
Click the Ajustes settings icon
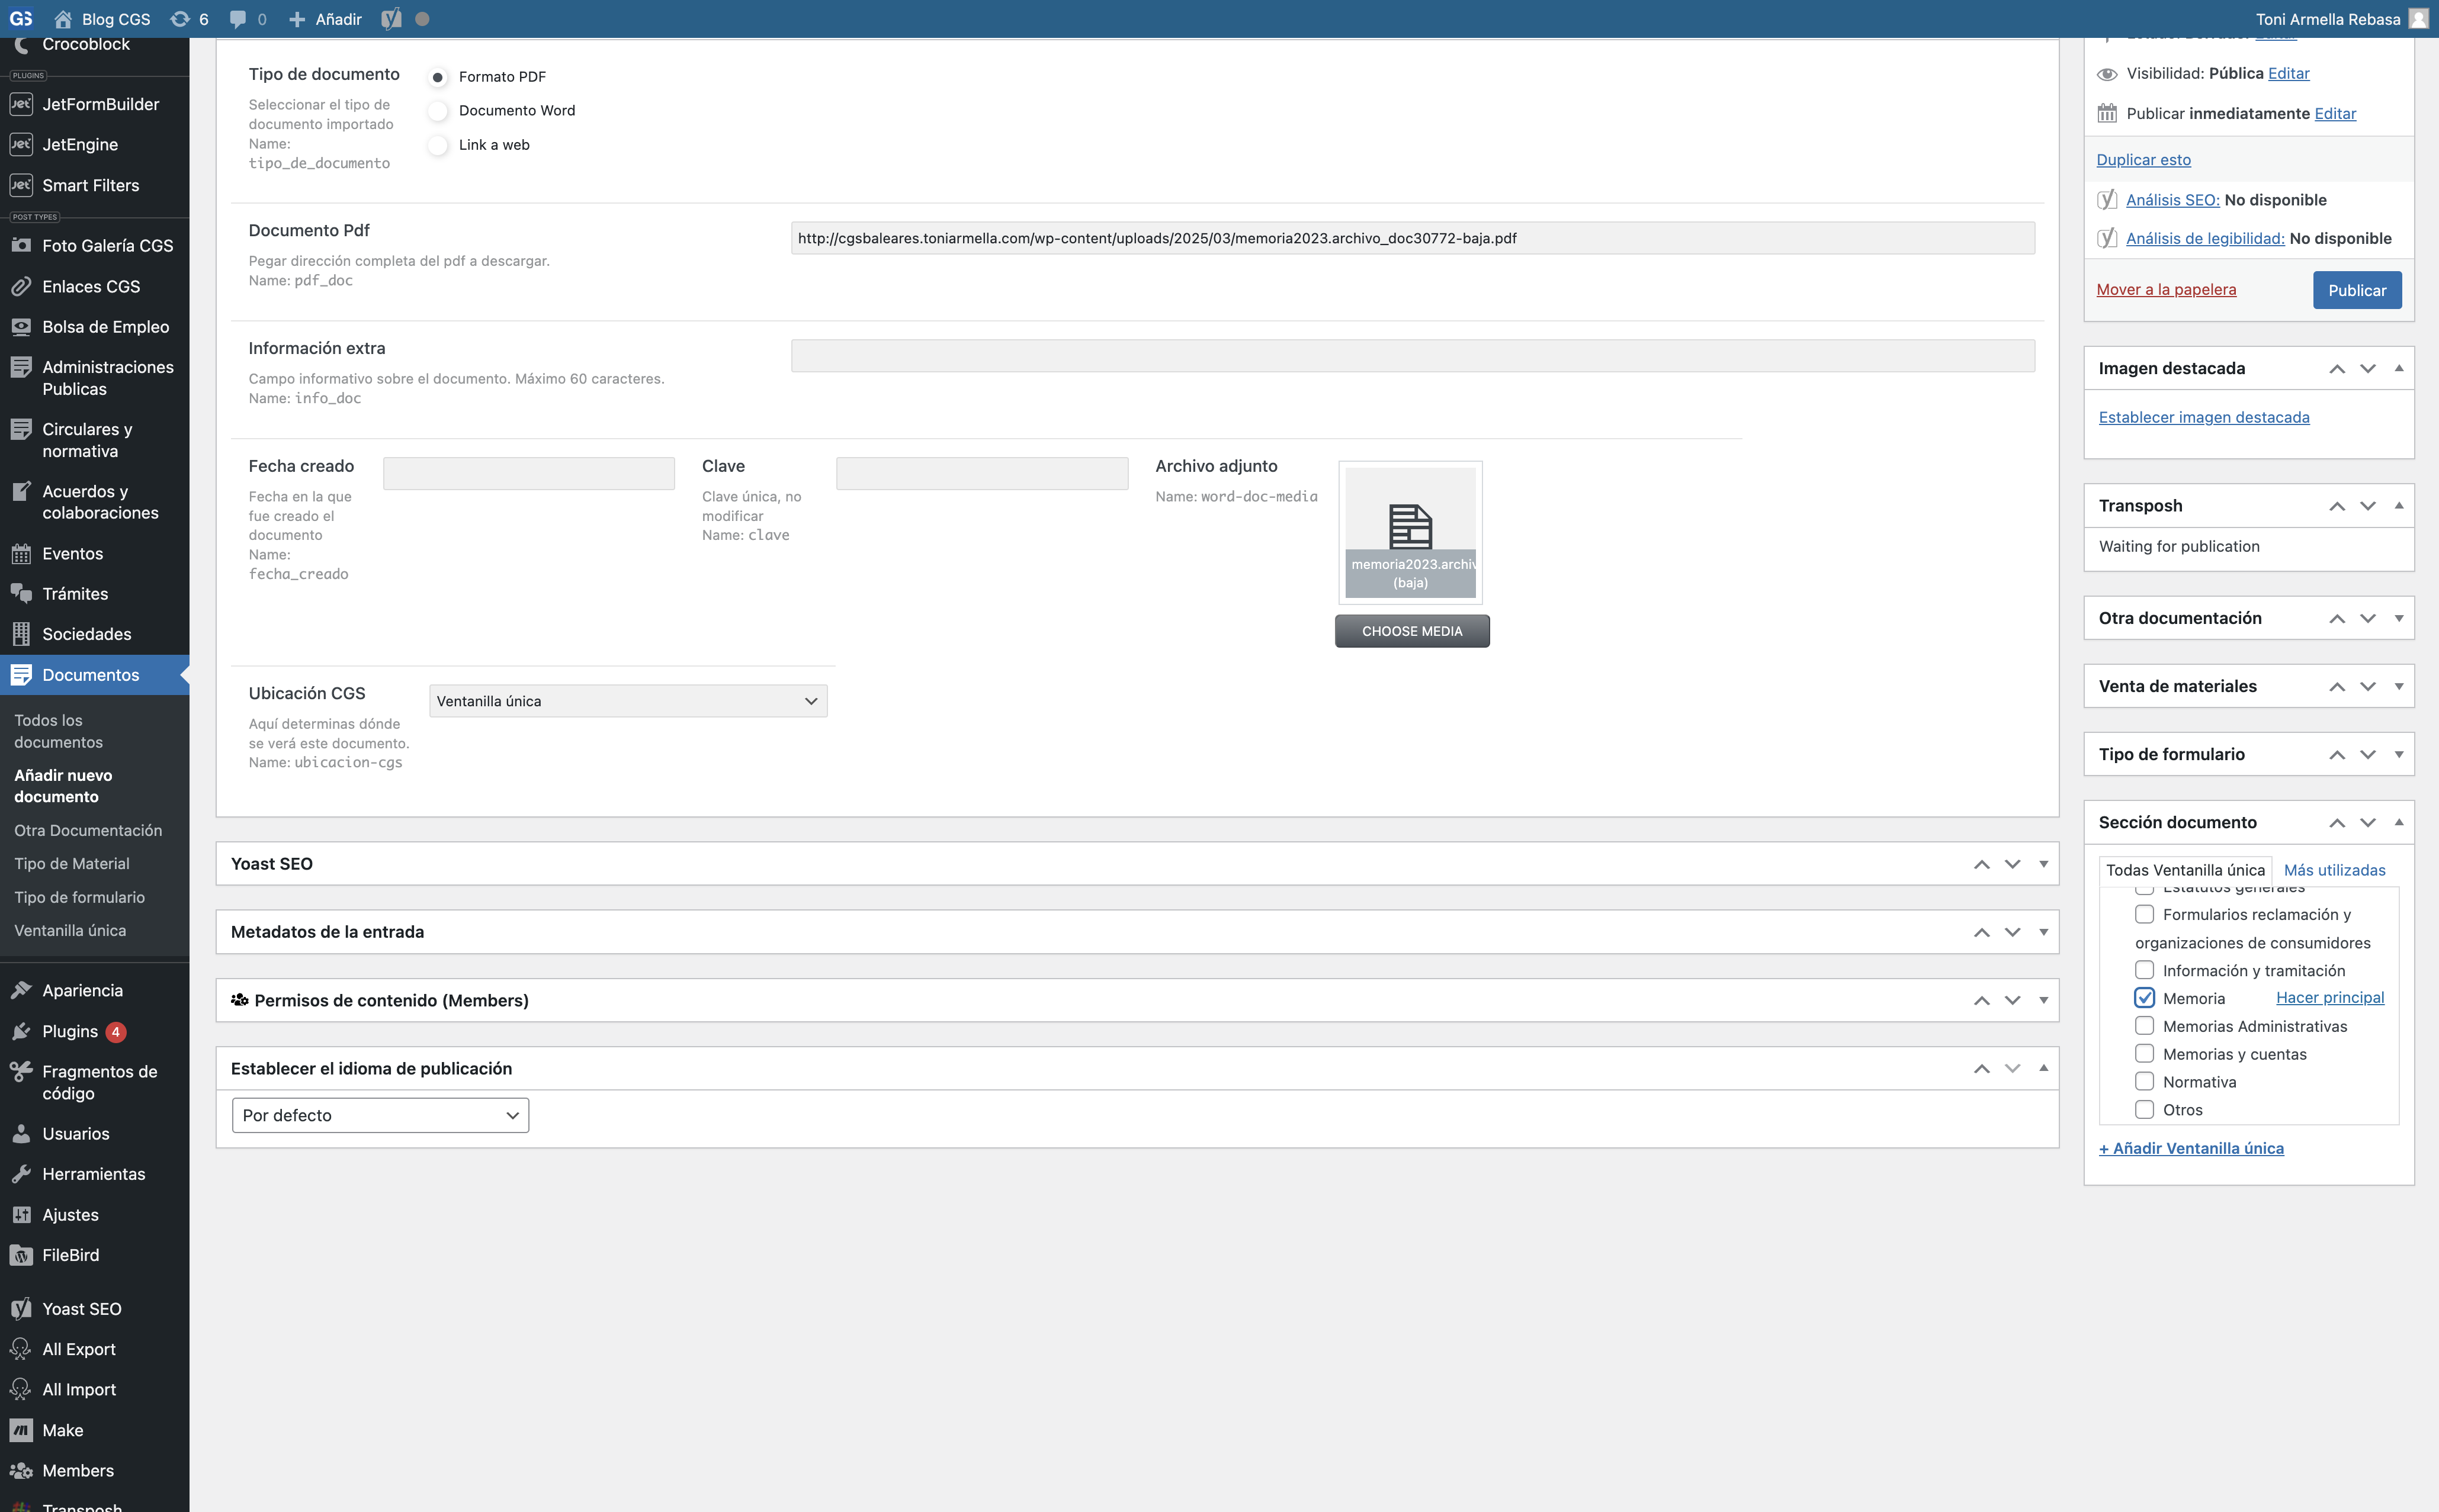21,1215
